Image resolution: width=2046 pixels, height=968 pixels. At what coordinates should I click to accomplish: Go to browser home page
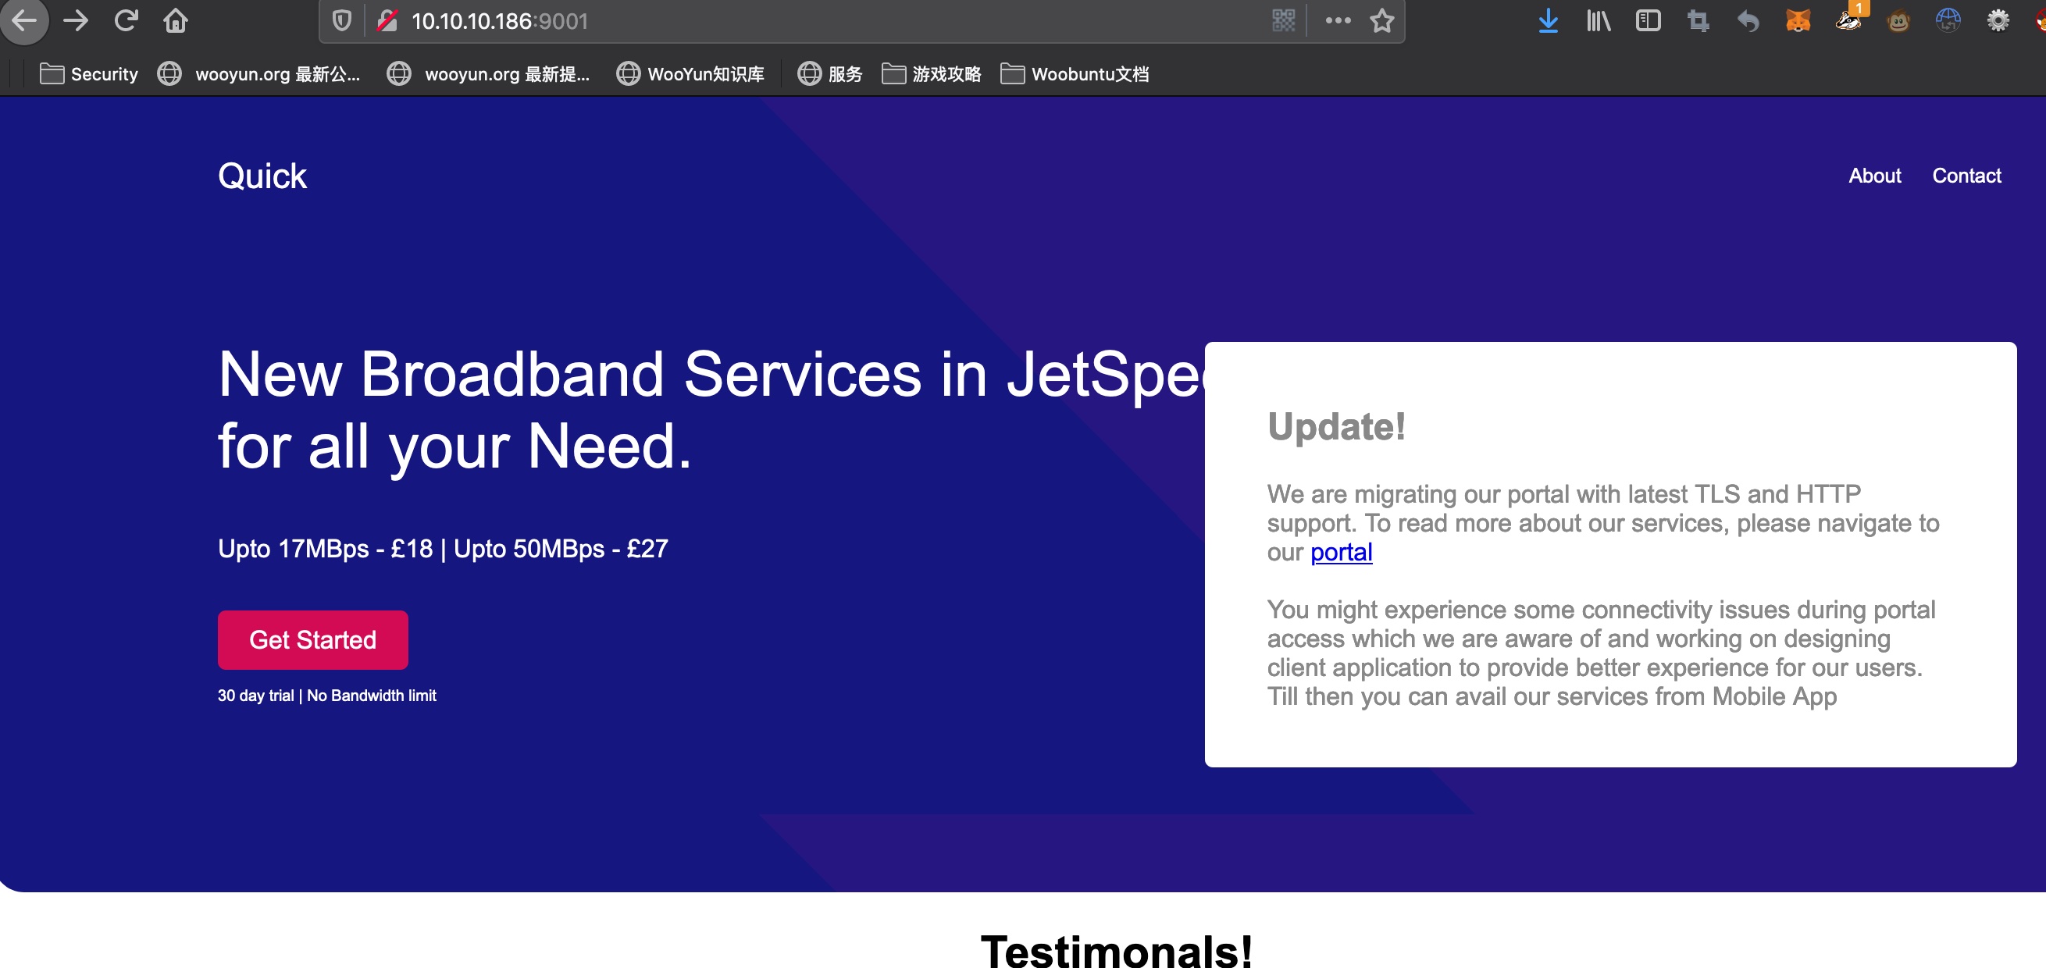coord(176,20)
